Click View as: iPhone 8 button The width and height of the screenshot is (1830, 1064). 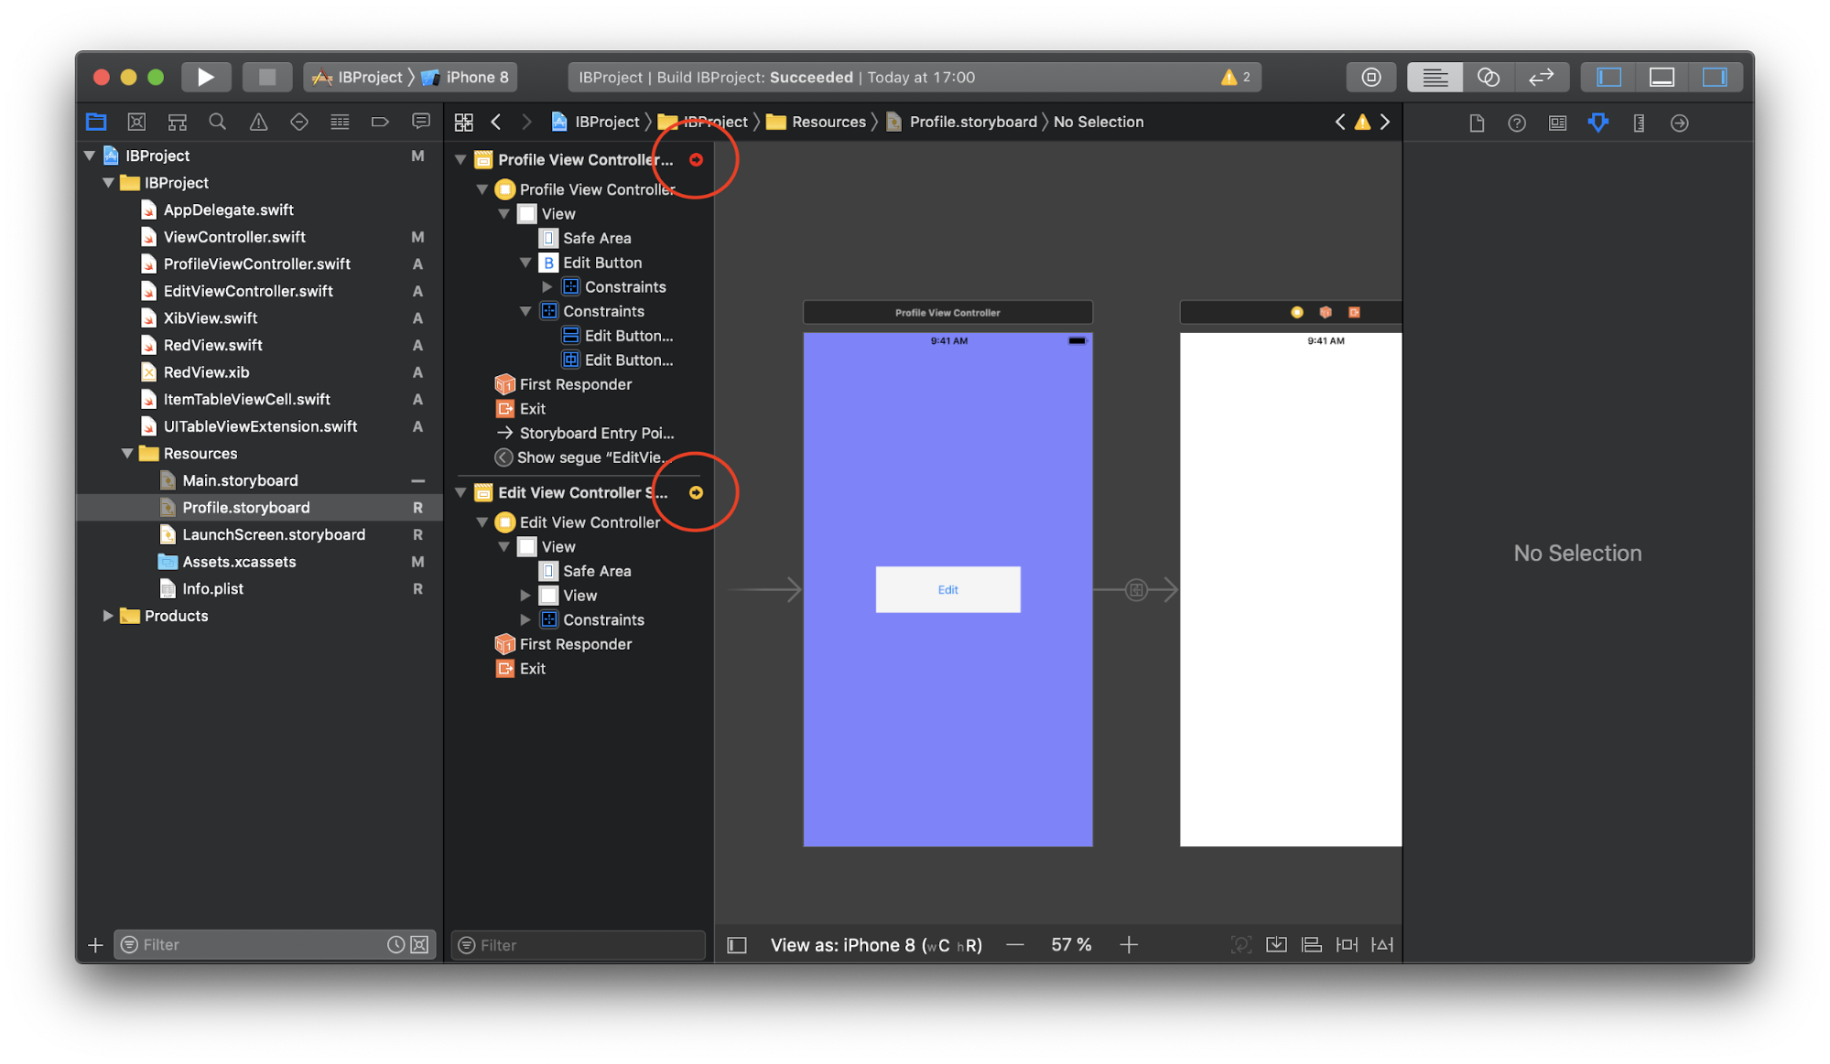click(x=875, y=945)
